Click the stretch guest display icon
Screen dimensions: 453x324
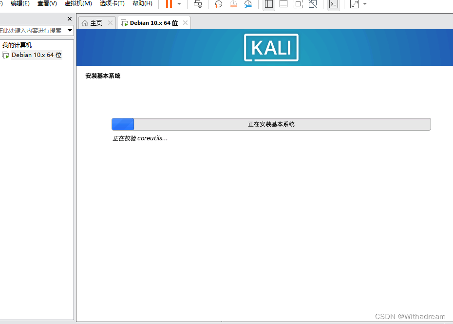(x=355, y=4)
